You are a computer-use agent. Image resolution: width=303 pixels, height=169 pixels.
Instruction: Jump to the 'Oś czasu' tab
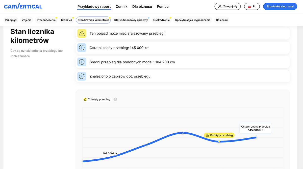[x=222, y=20]
